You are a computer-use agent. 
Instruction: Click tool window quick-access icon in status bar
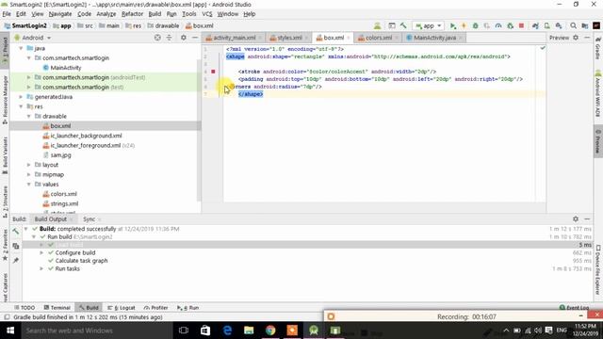click(7, 317)
